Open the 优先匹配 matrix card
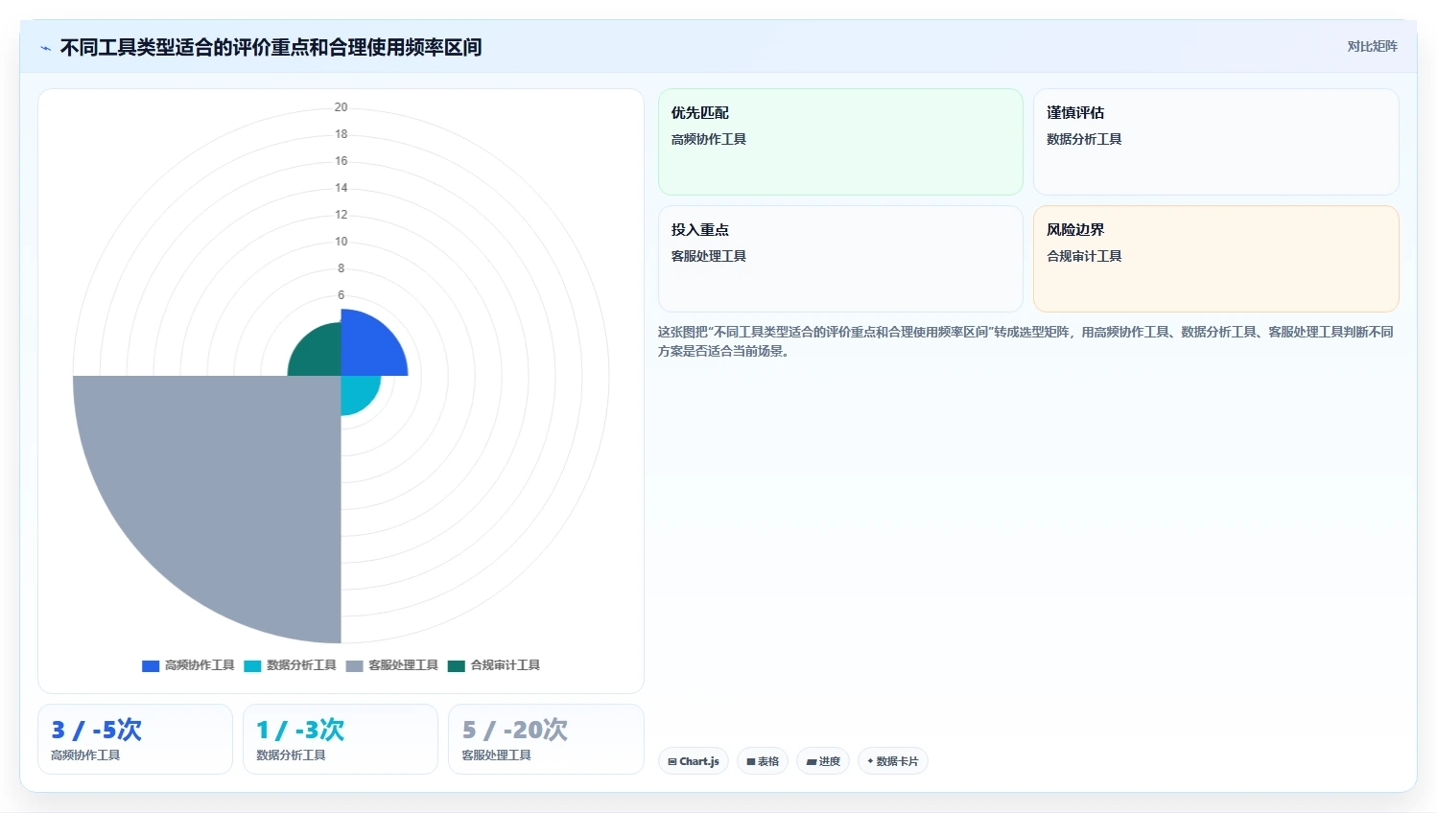1437x813 pixels. 840,142
